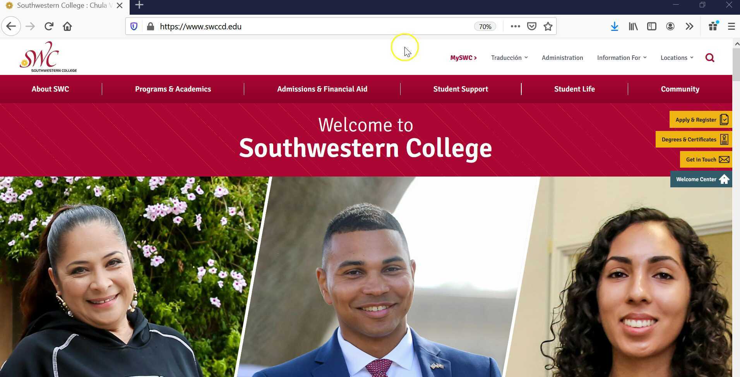Toggle the sidebar view icon
This screenshot has width=740, height=377.
tap(652, 27)
